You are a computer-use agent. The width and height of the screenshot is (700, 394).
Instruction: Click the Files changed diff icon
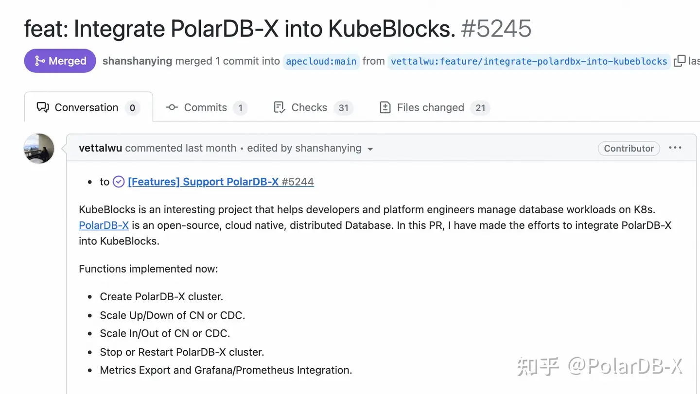[x=385, y=107]
